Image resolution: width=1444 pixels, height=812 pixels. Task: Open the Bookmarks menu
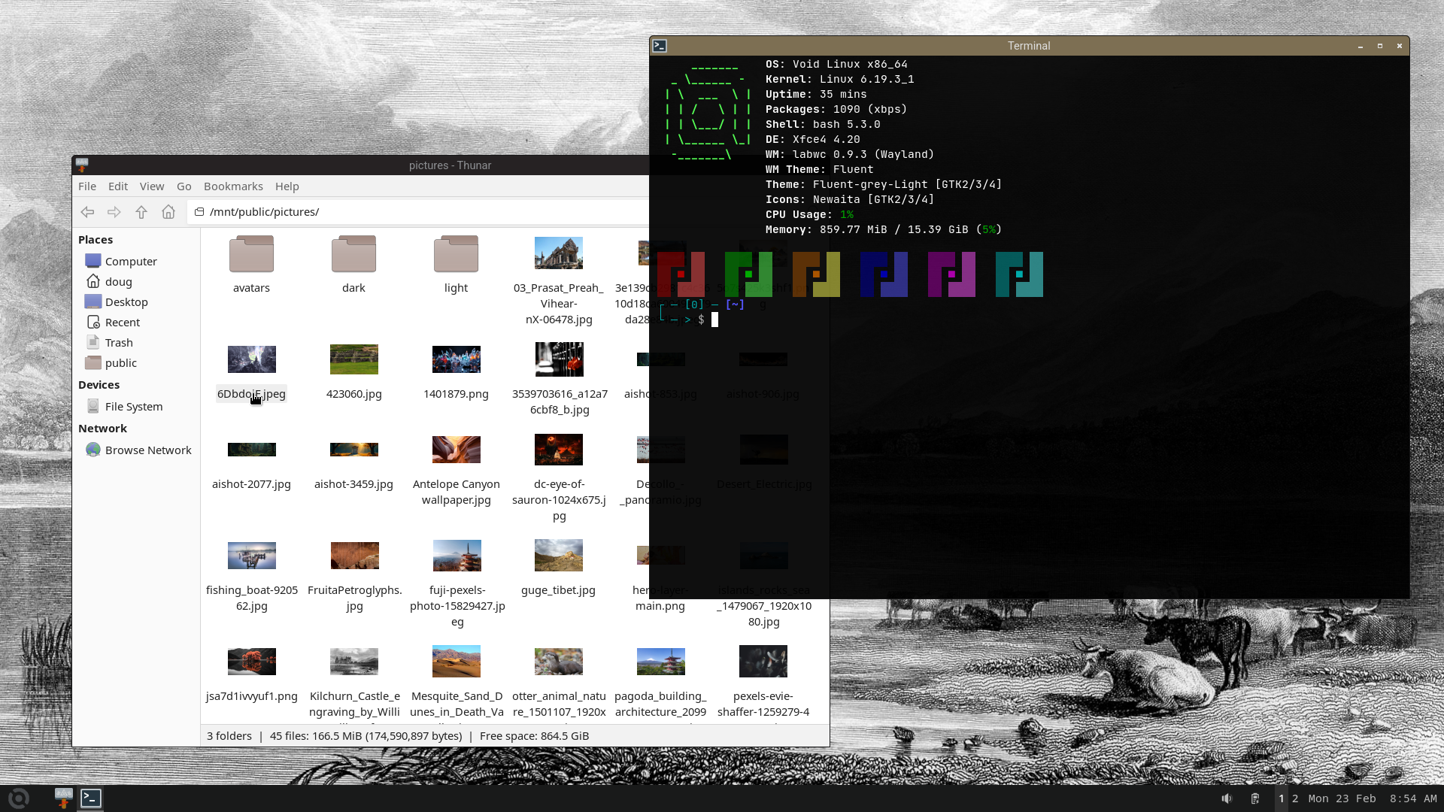(233, 186)
